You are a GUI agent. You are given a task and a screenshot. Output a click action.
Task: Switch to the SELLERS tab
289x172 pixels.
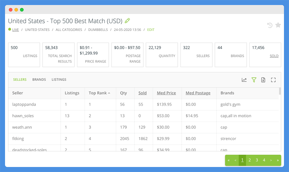click(20, 80)
